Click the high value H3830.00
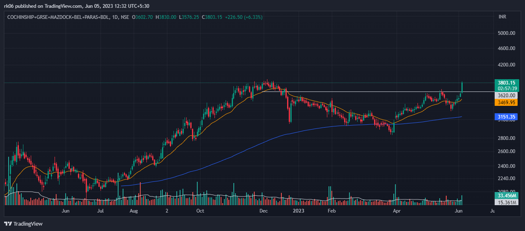525x231 pixels. (x=167, y=17)
